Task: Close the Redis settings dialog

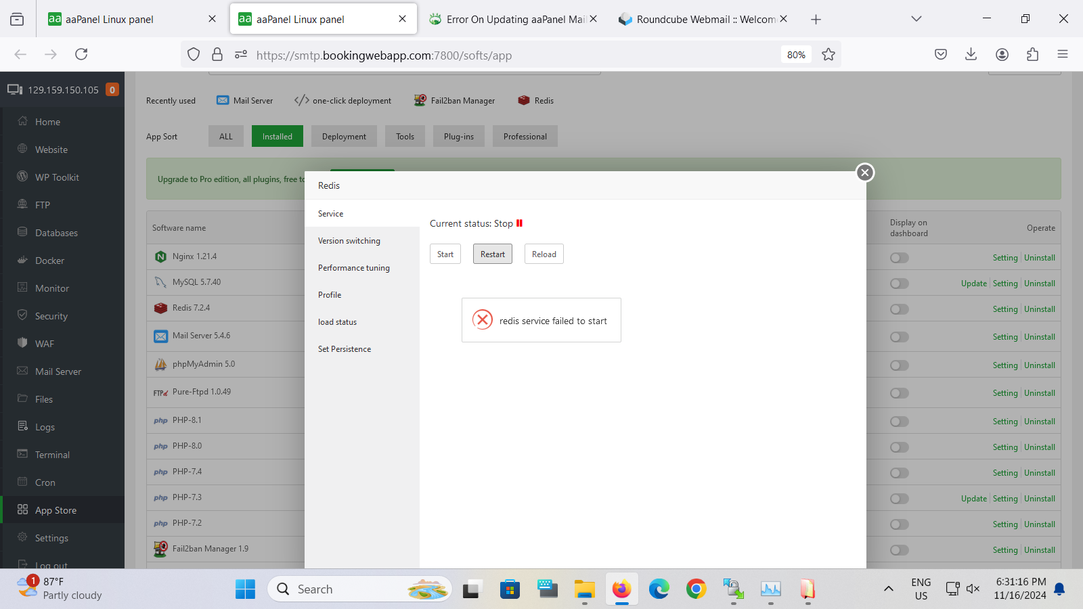Action: (864, 173)
